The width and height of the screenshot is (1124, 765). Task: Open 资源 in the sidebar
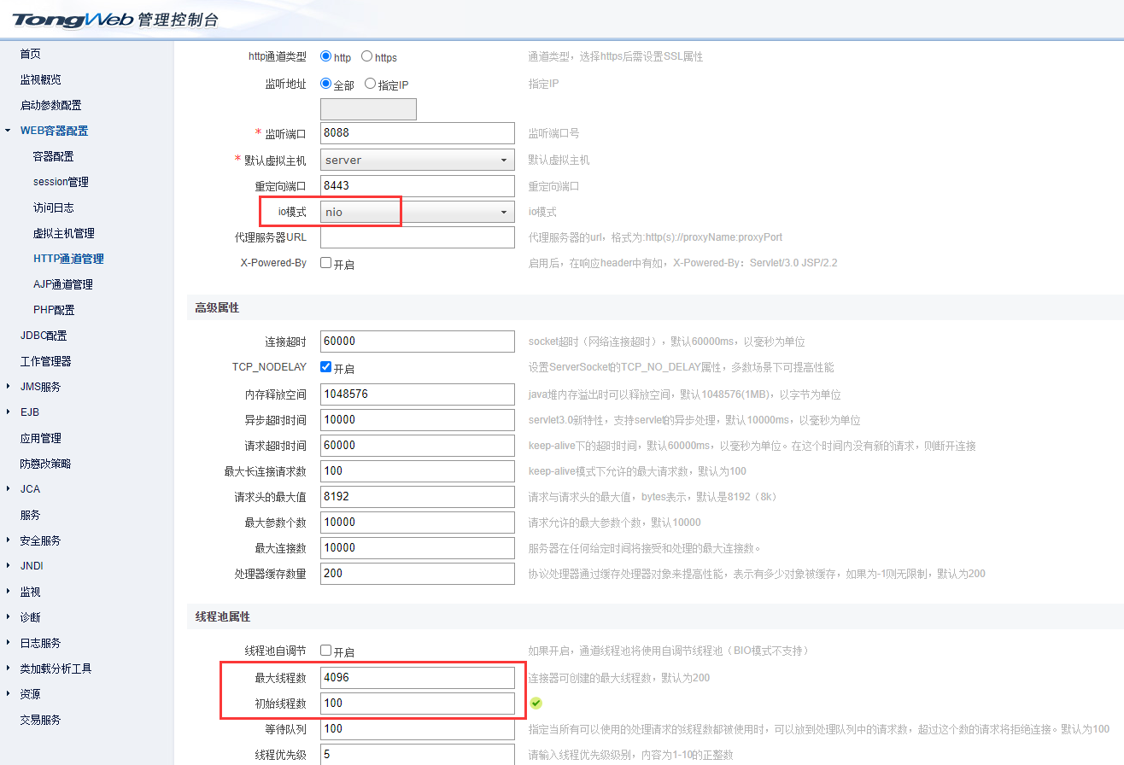click(30, 694)
